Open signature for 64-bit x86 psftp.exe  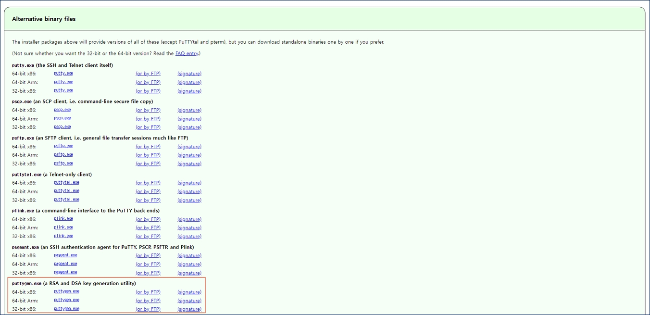pos(189,147)
